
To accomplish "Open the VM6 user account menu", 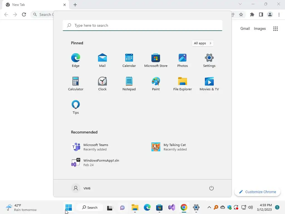I will 81,188.
